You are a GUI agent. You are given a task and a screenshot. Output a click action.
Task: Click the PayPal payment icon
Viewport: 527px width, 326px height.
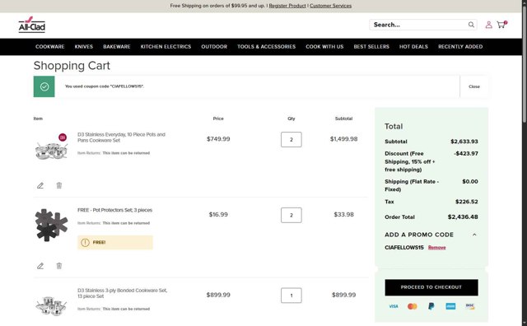click(x=431, y=306)
